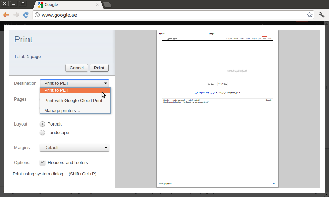Screen dimensions: 329x197
Task: Click the browser Forward arrow
Action: pos(16,15)
